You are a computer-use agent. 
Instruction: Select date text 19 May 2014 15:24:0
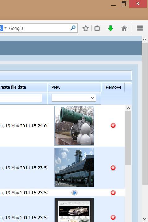tap(26, 126)
